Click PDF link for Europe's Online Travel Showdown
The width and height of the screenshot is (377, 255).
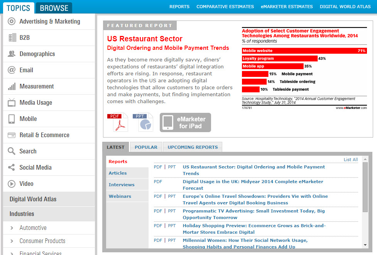pos(158,196)
